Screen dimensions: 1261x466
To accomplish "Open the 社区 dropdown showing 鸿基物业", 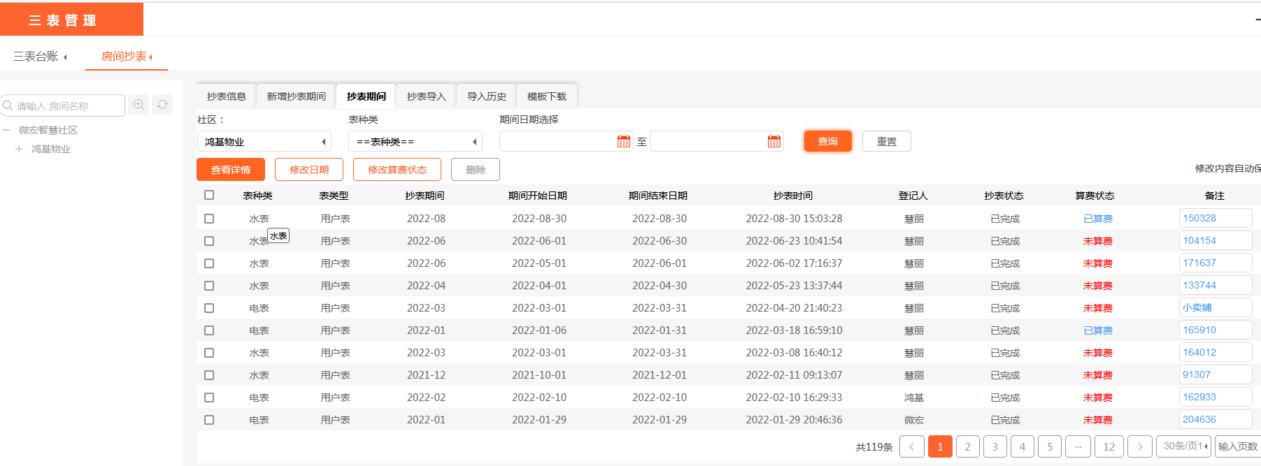I will 264,142.
